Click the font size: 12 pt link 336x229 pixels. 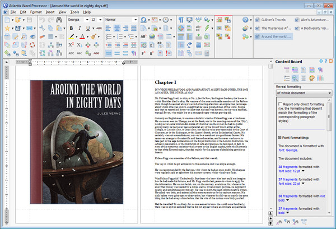click(x=290, y=171)
